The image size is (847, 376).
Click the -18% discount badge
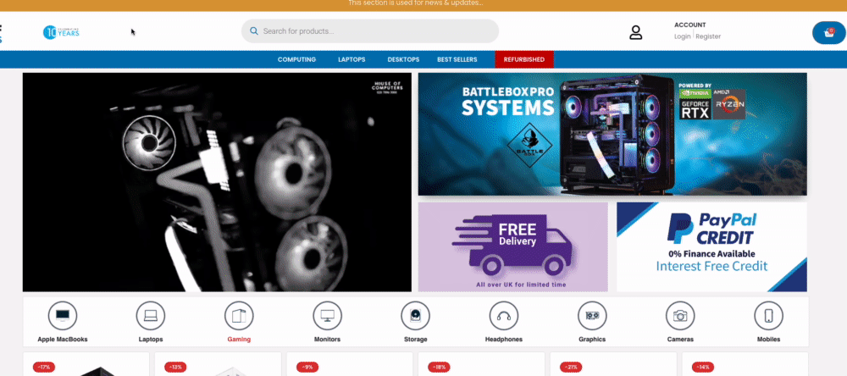pos(439,368)
